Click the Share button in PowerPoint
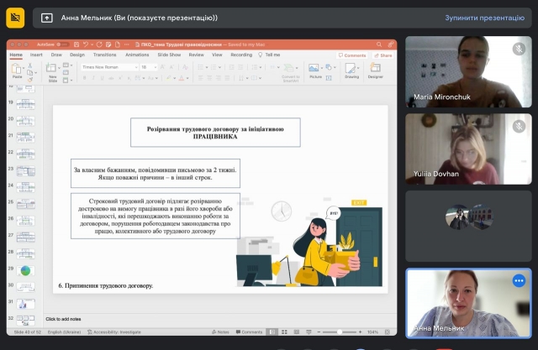 [382, 55]
